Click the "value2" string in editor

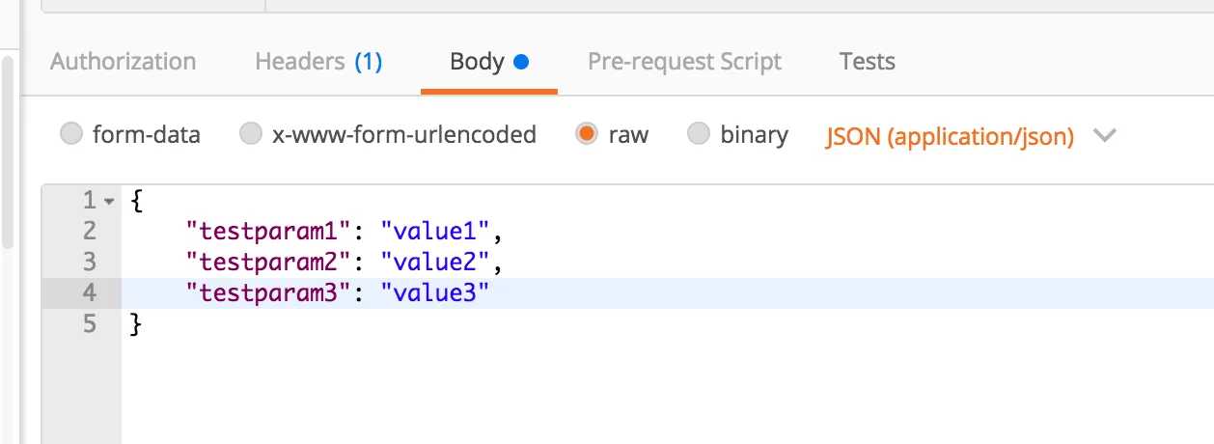point(436,262)
